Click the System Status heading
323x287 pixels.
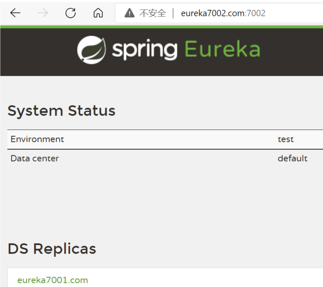(61, 111)
